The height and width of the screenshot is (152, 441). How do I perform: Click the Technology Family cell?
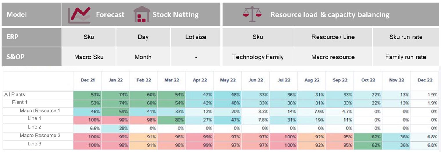[x=258, y=57]
